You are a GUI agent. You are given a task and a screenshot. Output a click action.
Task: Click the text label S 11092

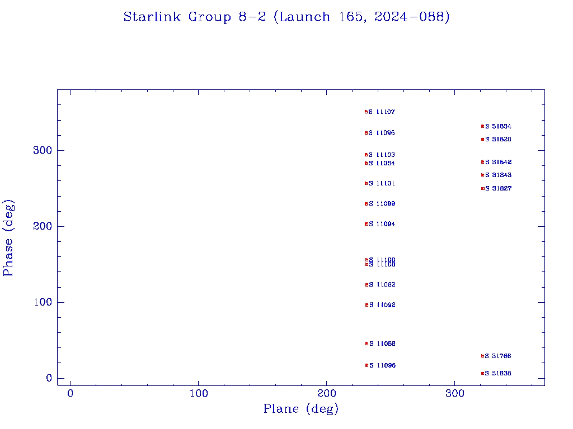(x=382, y=306)
